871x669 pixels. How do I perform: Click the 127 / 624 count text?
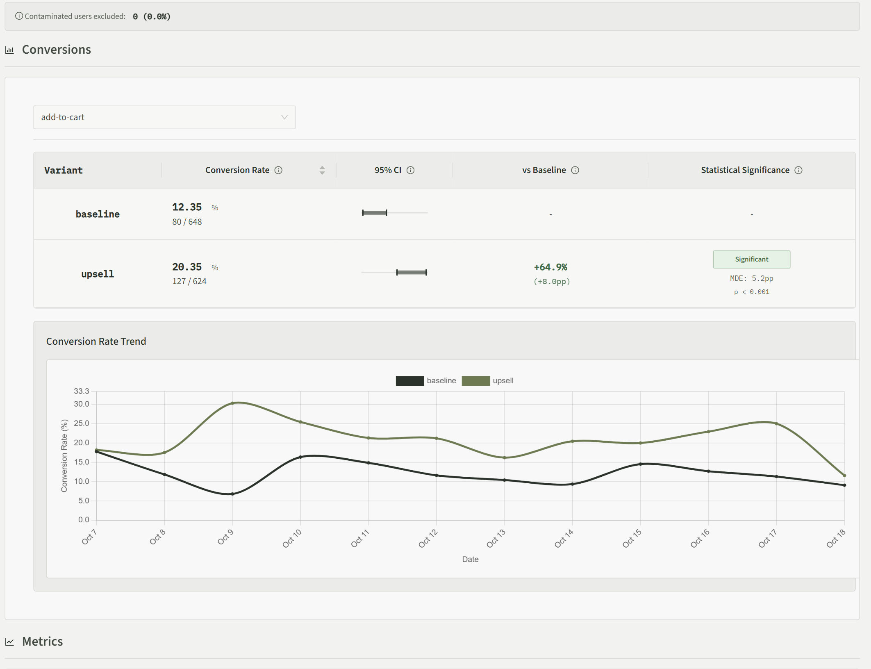pyautogui.click(x=189, y=281)
